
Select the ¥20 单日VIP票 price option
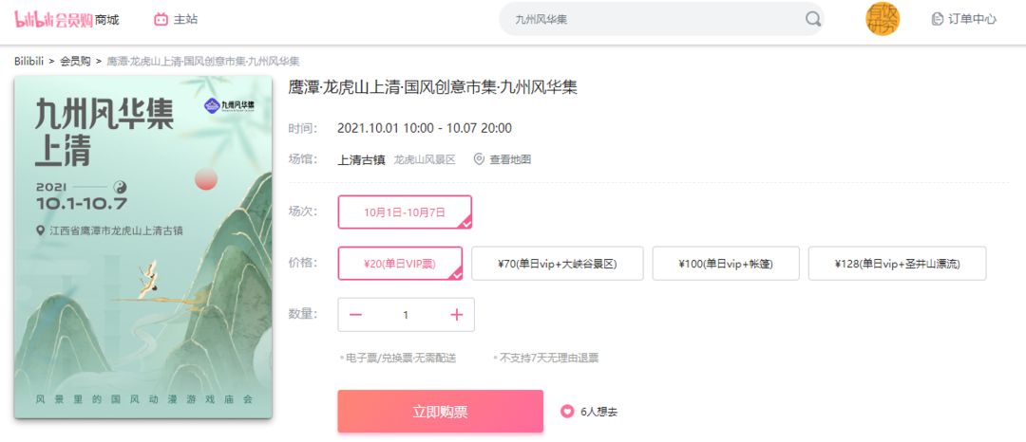coord(400,263)
